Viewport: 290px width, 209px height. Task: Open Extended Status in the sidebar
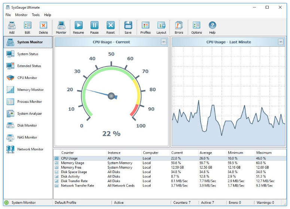pos(28,66)
